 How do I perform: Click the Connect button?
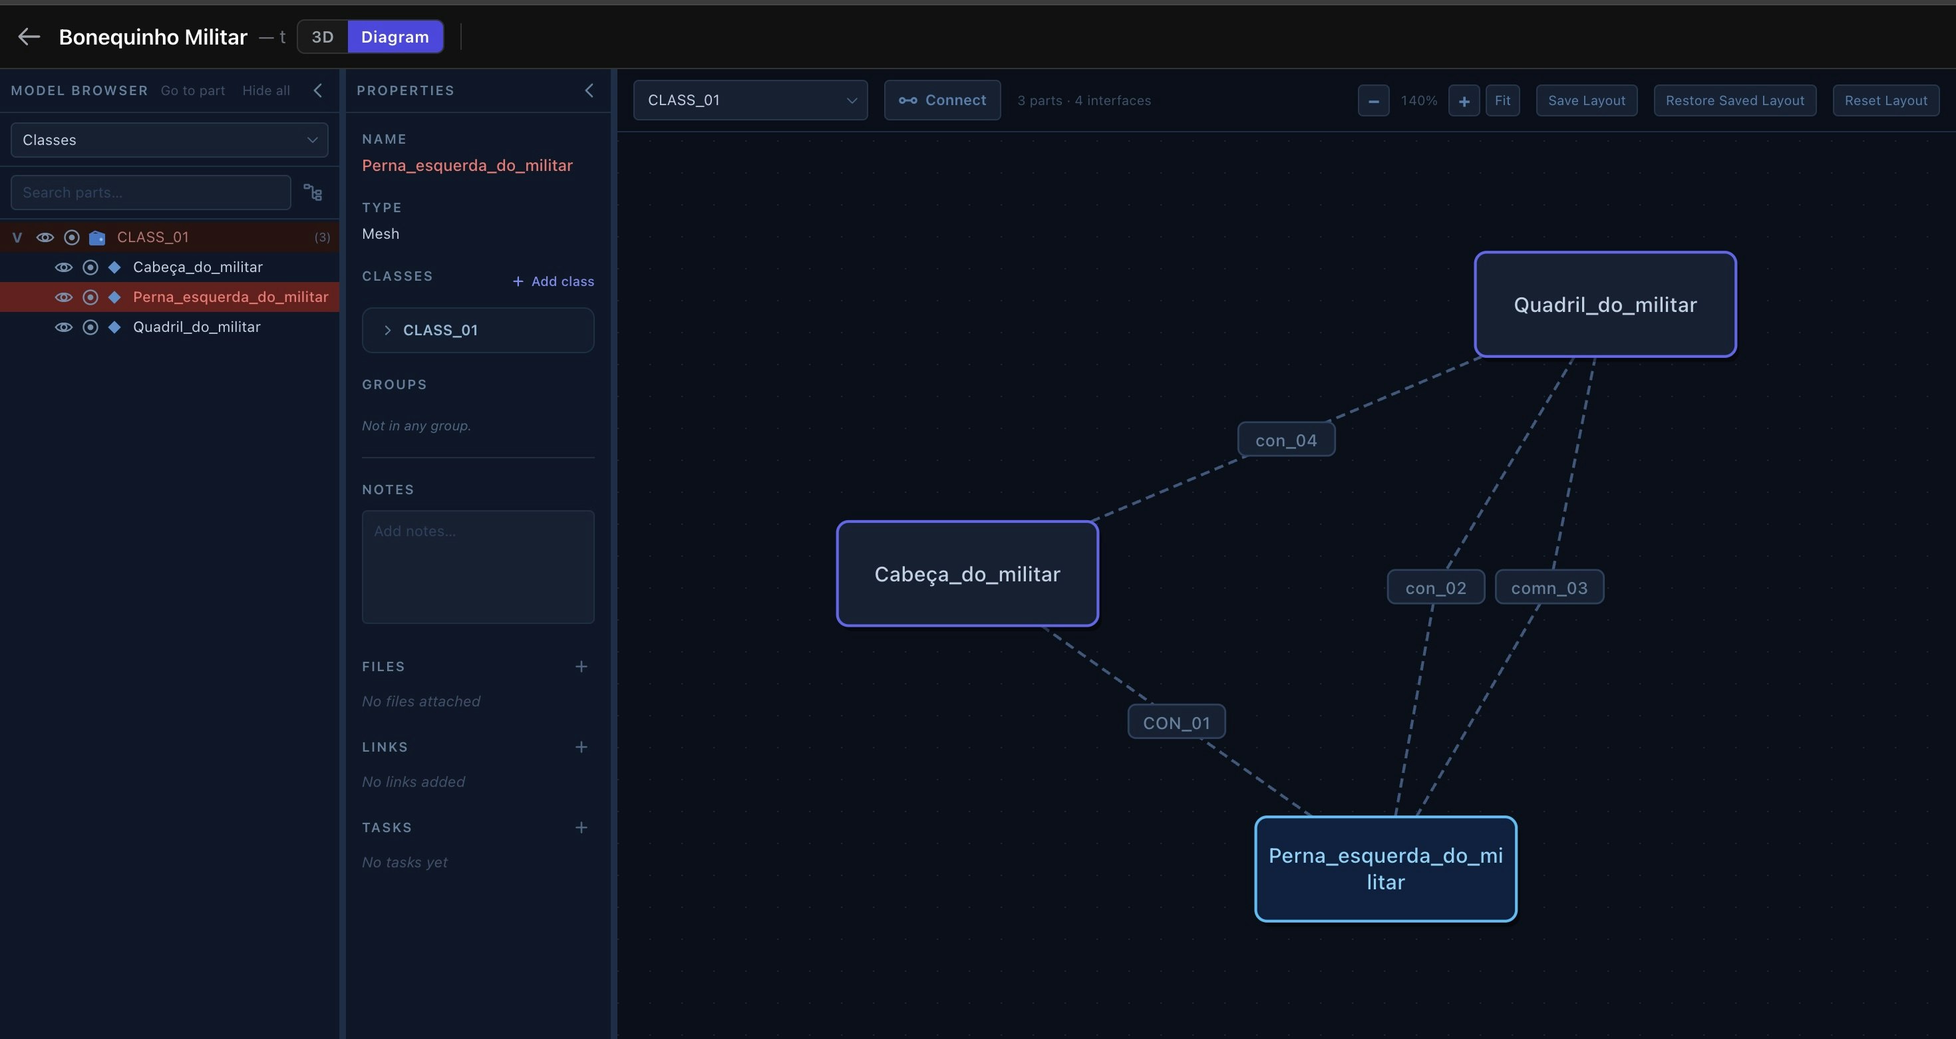[942, 100]
